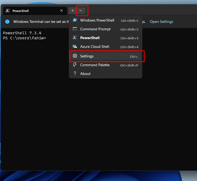The image size is (197, 181).
Task: Open Command Palette from the menu
Action: coord(106,65)
